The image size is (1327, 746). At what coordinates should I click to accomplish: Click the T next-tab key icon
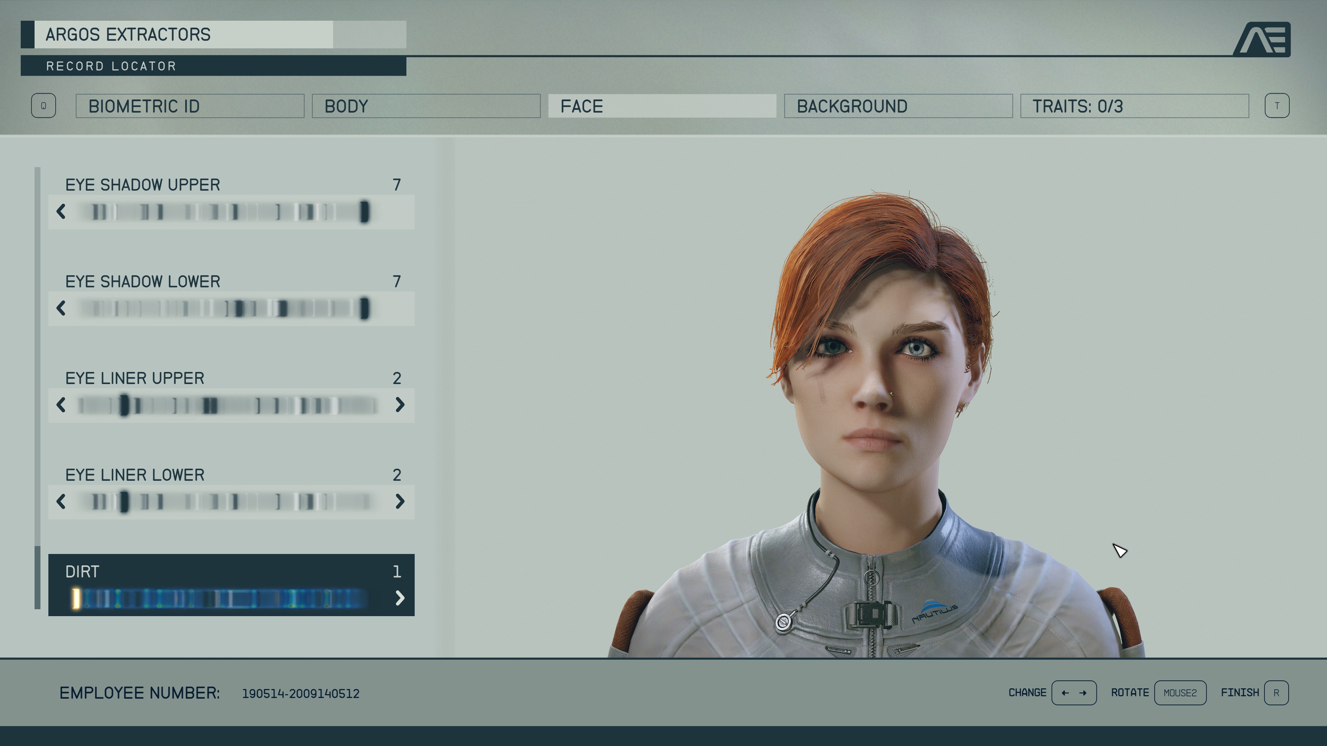[1277, 106]
